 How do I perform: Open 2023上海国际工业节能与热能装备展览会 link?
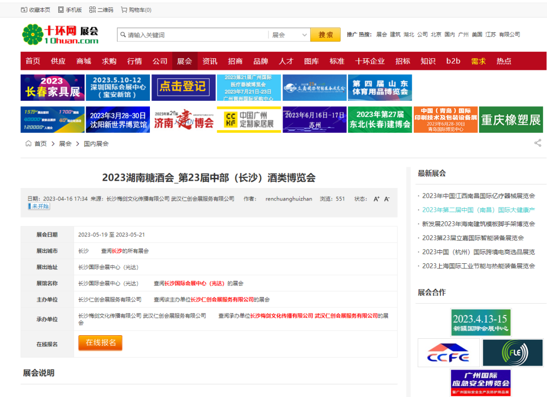[x=478, y=266]
